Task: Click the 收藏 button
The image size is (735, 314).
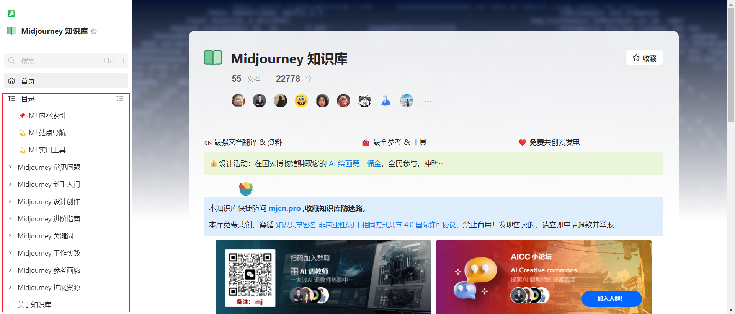Action: coord(644,58)
